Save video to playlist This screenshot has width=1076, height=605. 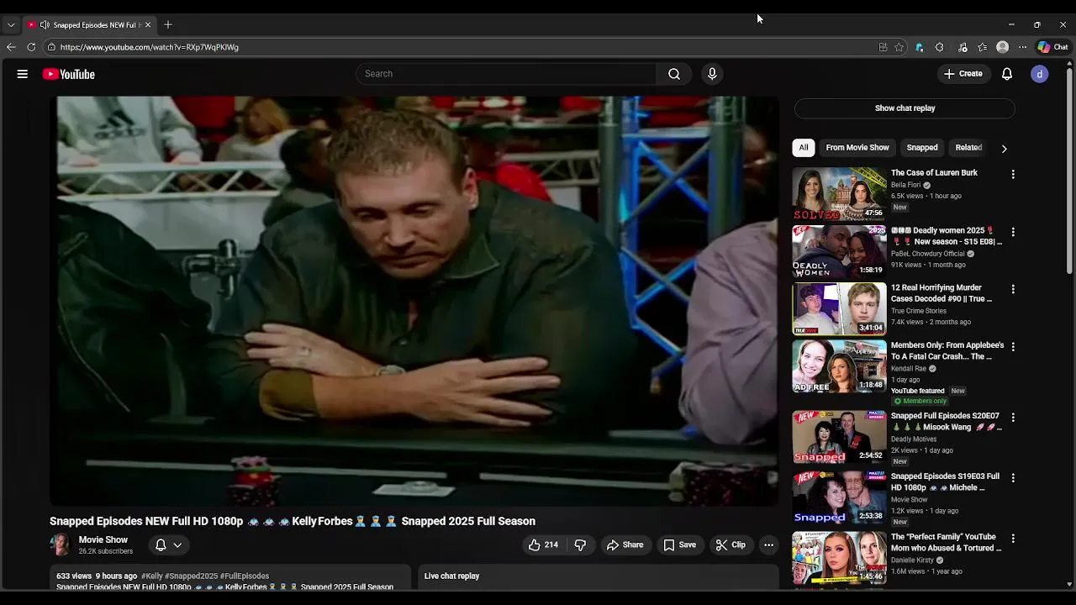pos(679,544)
